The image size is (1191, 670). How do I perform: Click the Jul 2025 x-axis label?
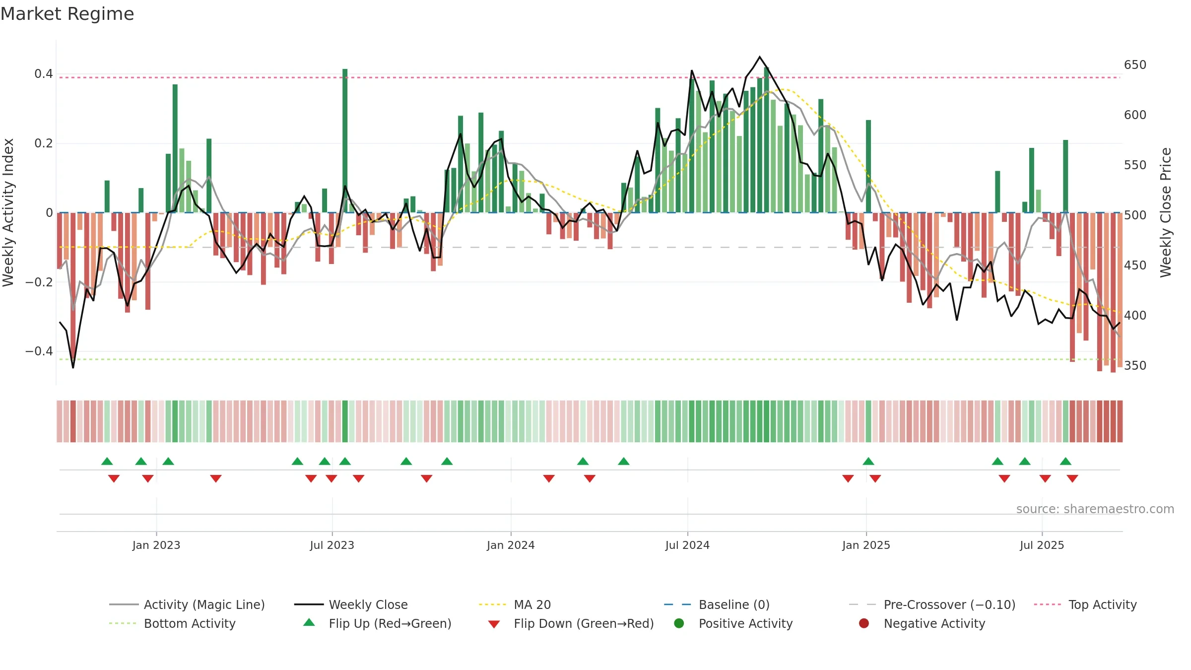(1042, 545)
